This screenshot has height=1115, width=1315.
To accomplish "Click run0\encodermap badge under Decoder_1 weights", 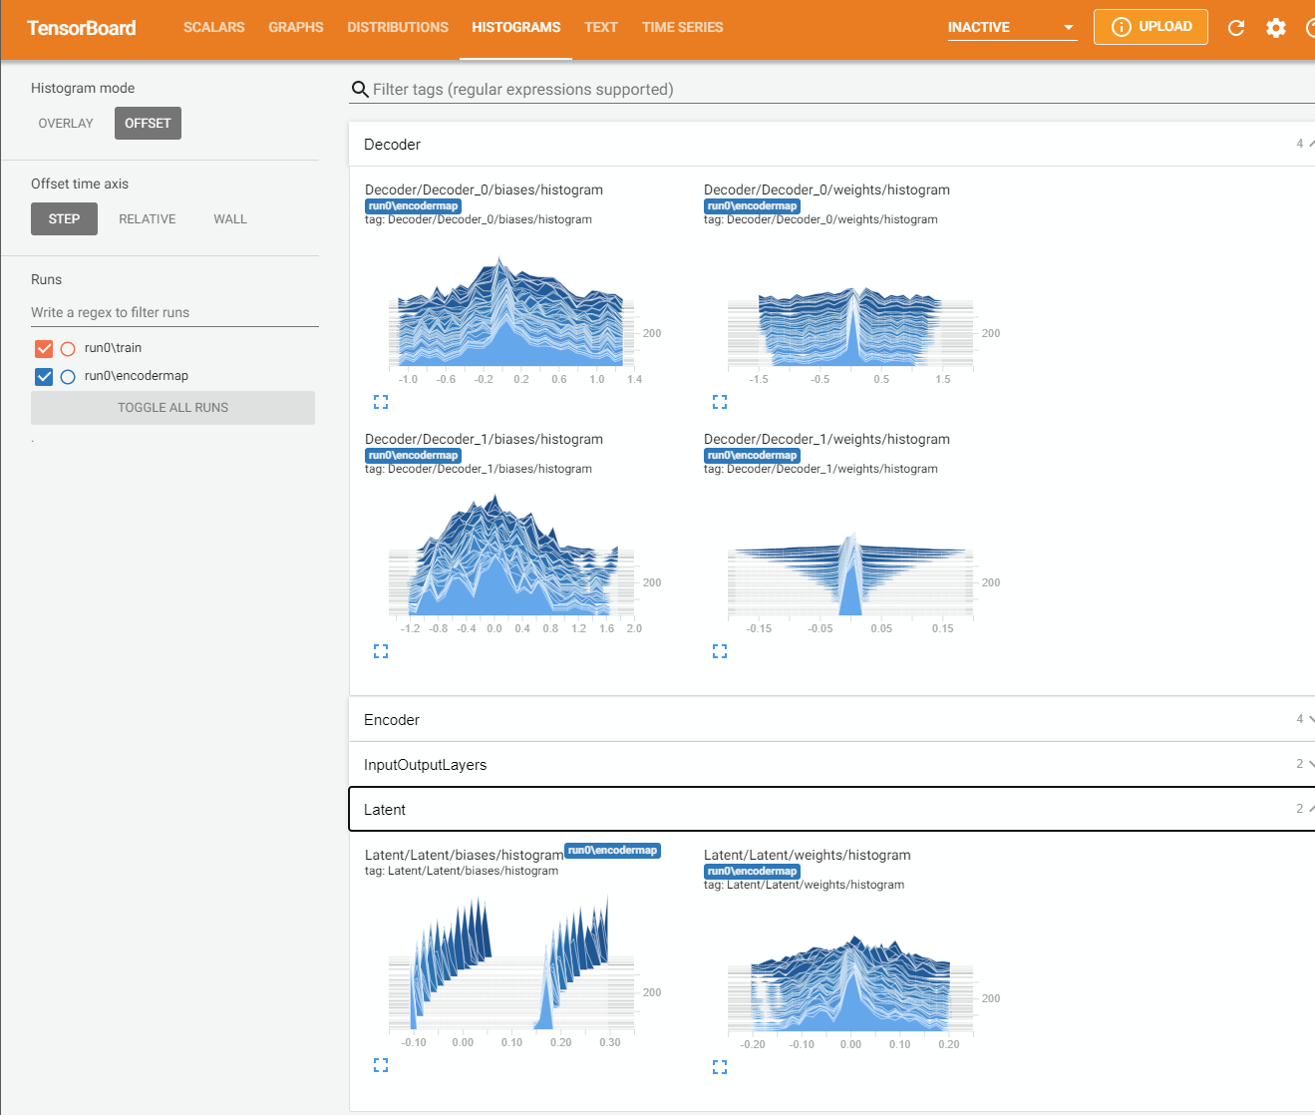I will click(x=752, y=456).
